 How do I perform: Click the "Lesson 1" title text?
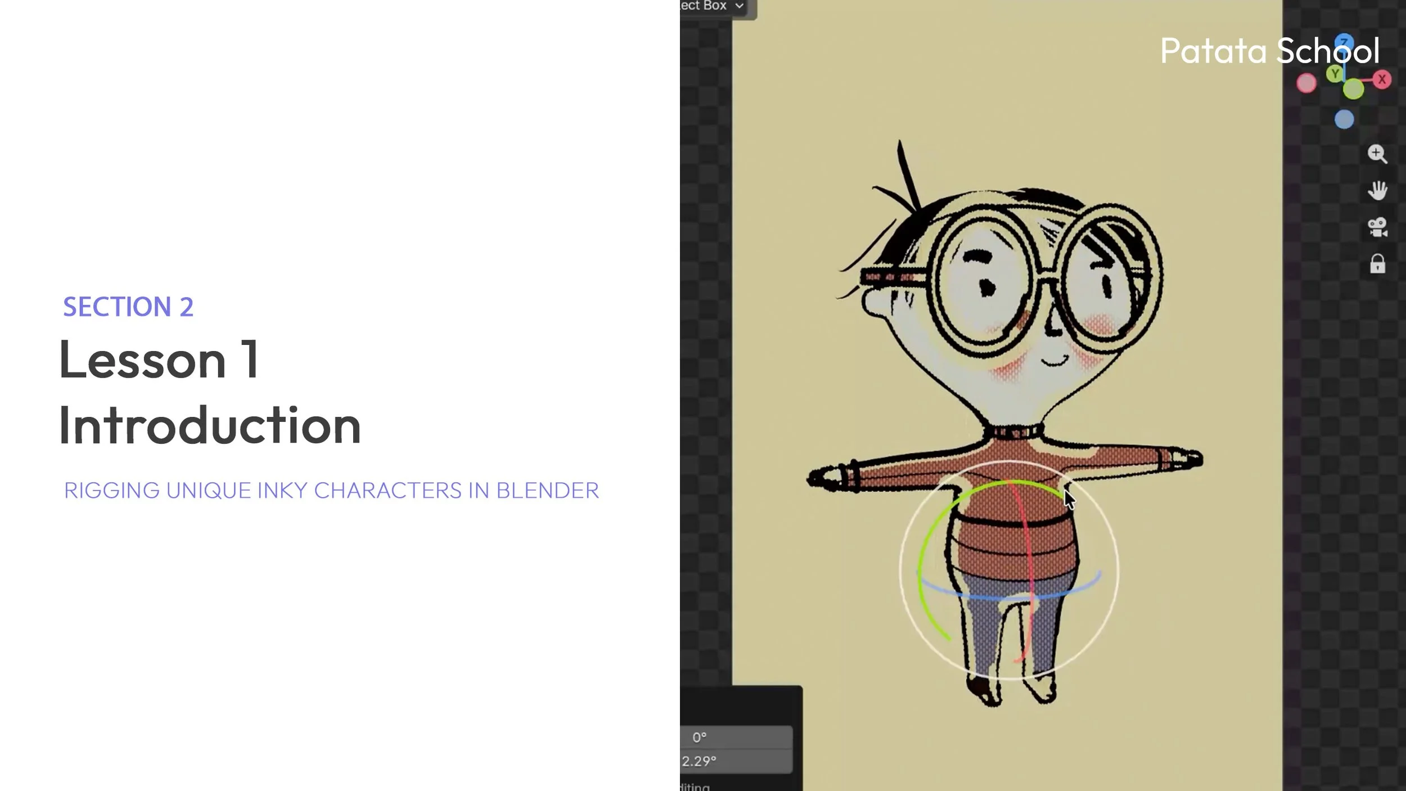click(159, 359)
